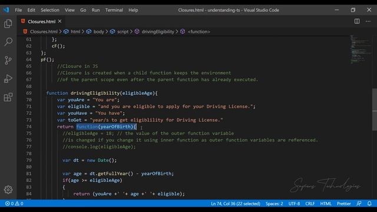Click the dt.getFullYear() call on line 81

[x=111, y=174]
